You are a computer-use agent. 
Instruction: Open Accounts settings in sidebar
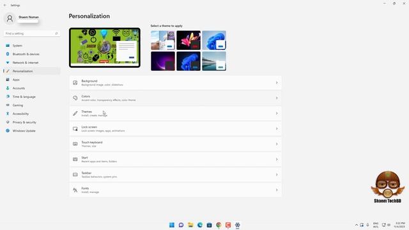coord(32,88)
